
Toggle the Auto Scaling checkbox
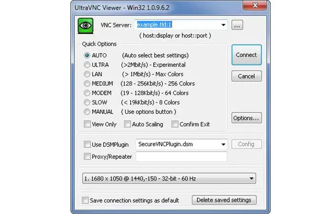[127, 124]
